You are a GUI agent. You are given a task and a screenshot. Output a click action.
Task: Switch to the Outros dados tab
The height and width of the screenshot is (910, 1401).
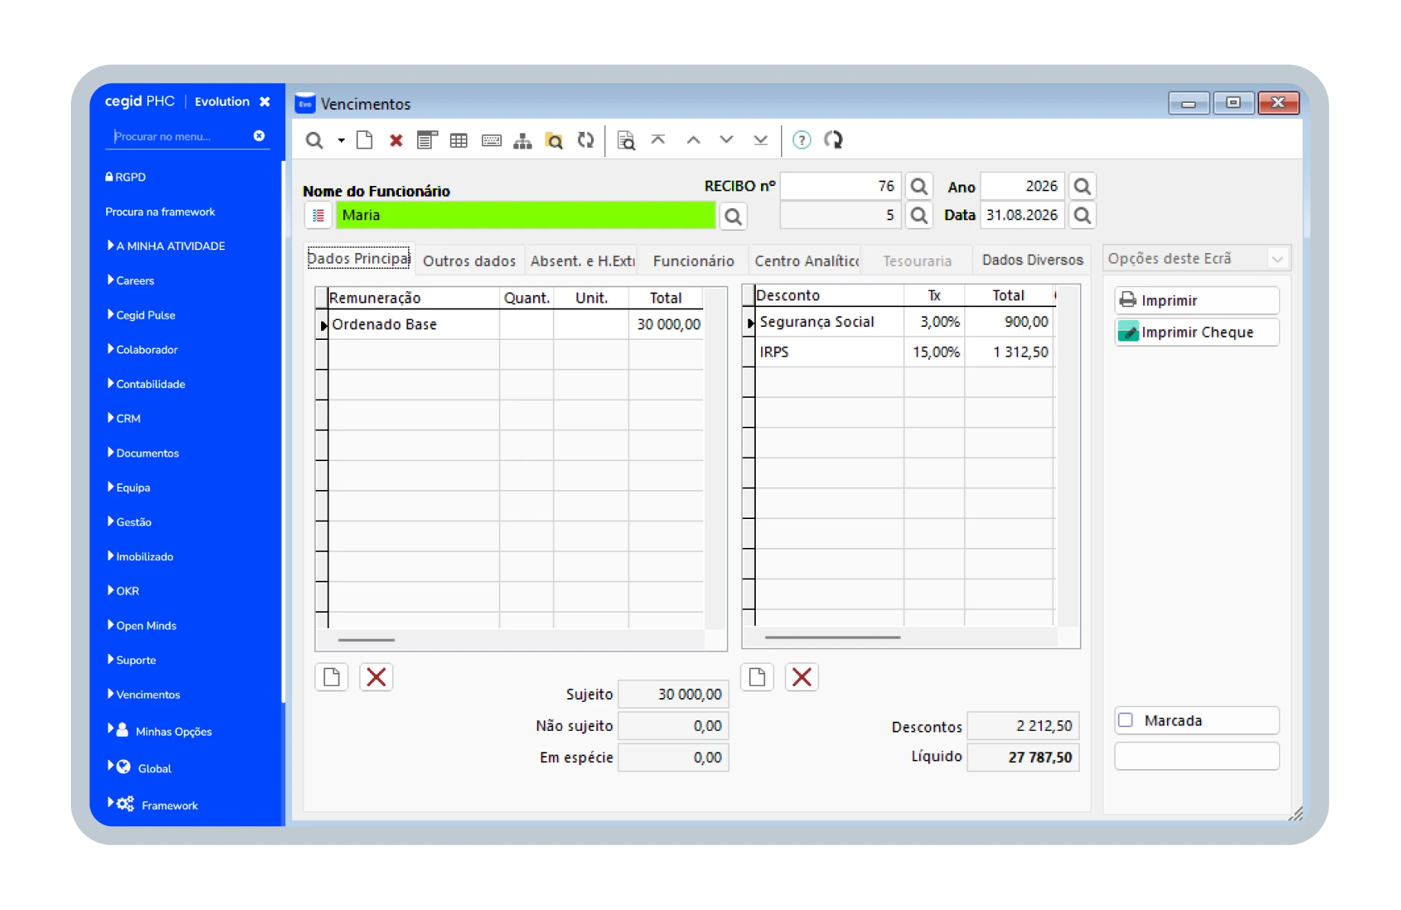point(469,261)
